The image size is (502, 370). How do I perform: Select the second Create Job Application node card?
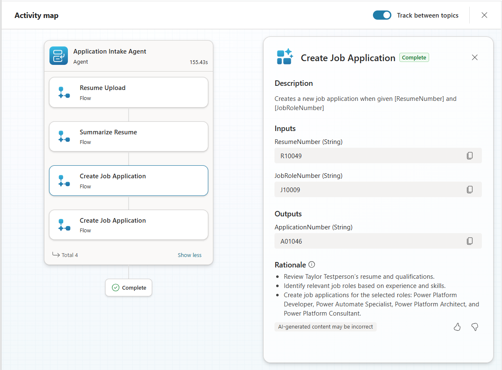(x=129, y=225)
